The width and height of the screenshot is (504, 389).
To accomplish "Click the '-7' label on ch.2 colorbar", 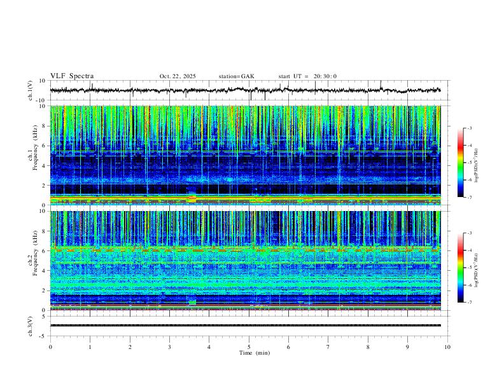I will 470,303.
